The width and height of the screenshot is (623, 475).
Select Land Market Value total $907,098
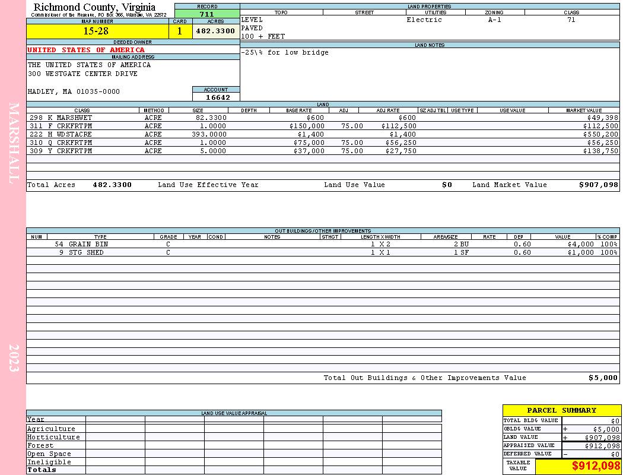click(x=599, y=185)
